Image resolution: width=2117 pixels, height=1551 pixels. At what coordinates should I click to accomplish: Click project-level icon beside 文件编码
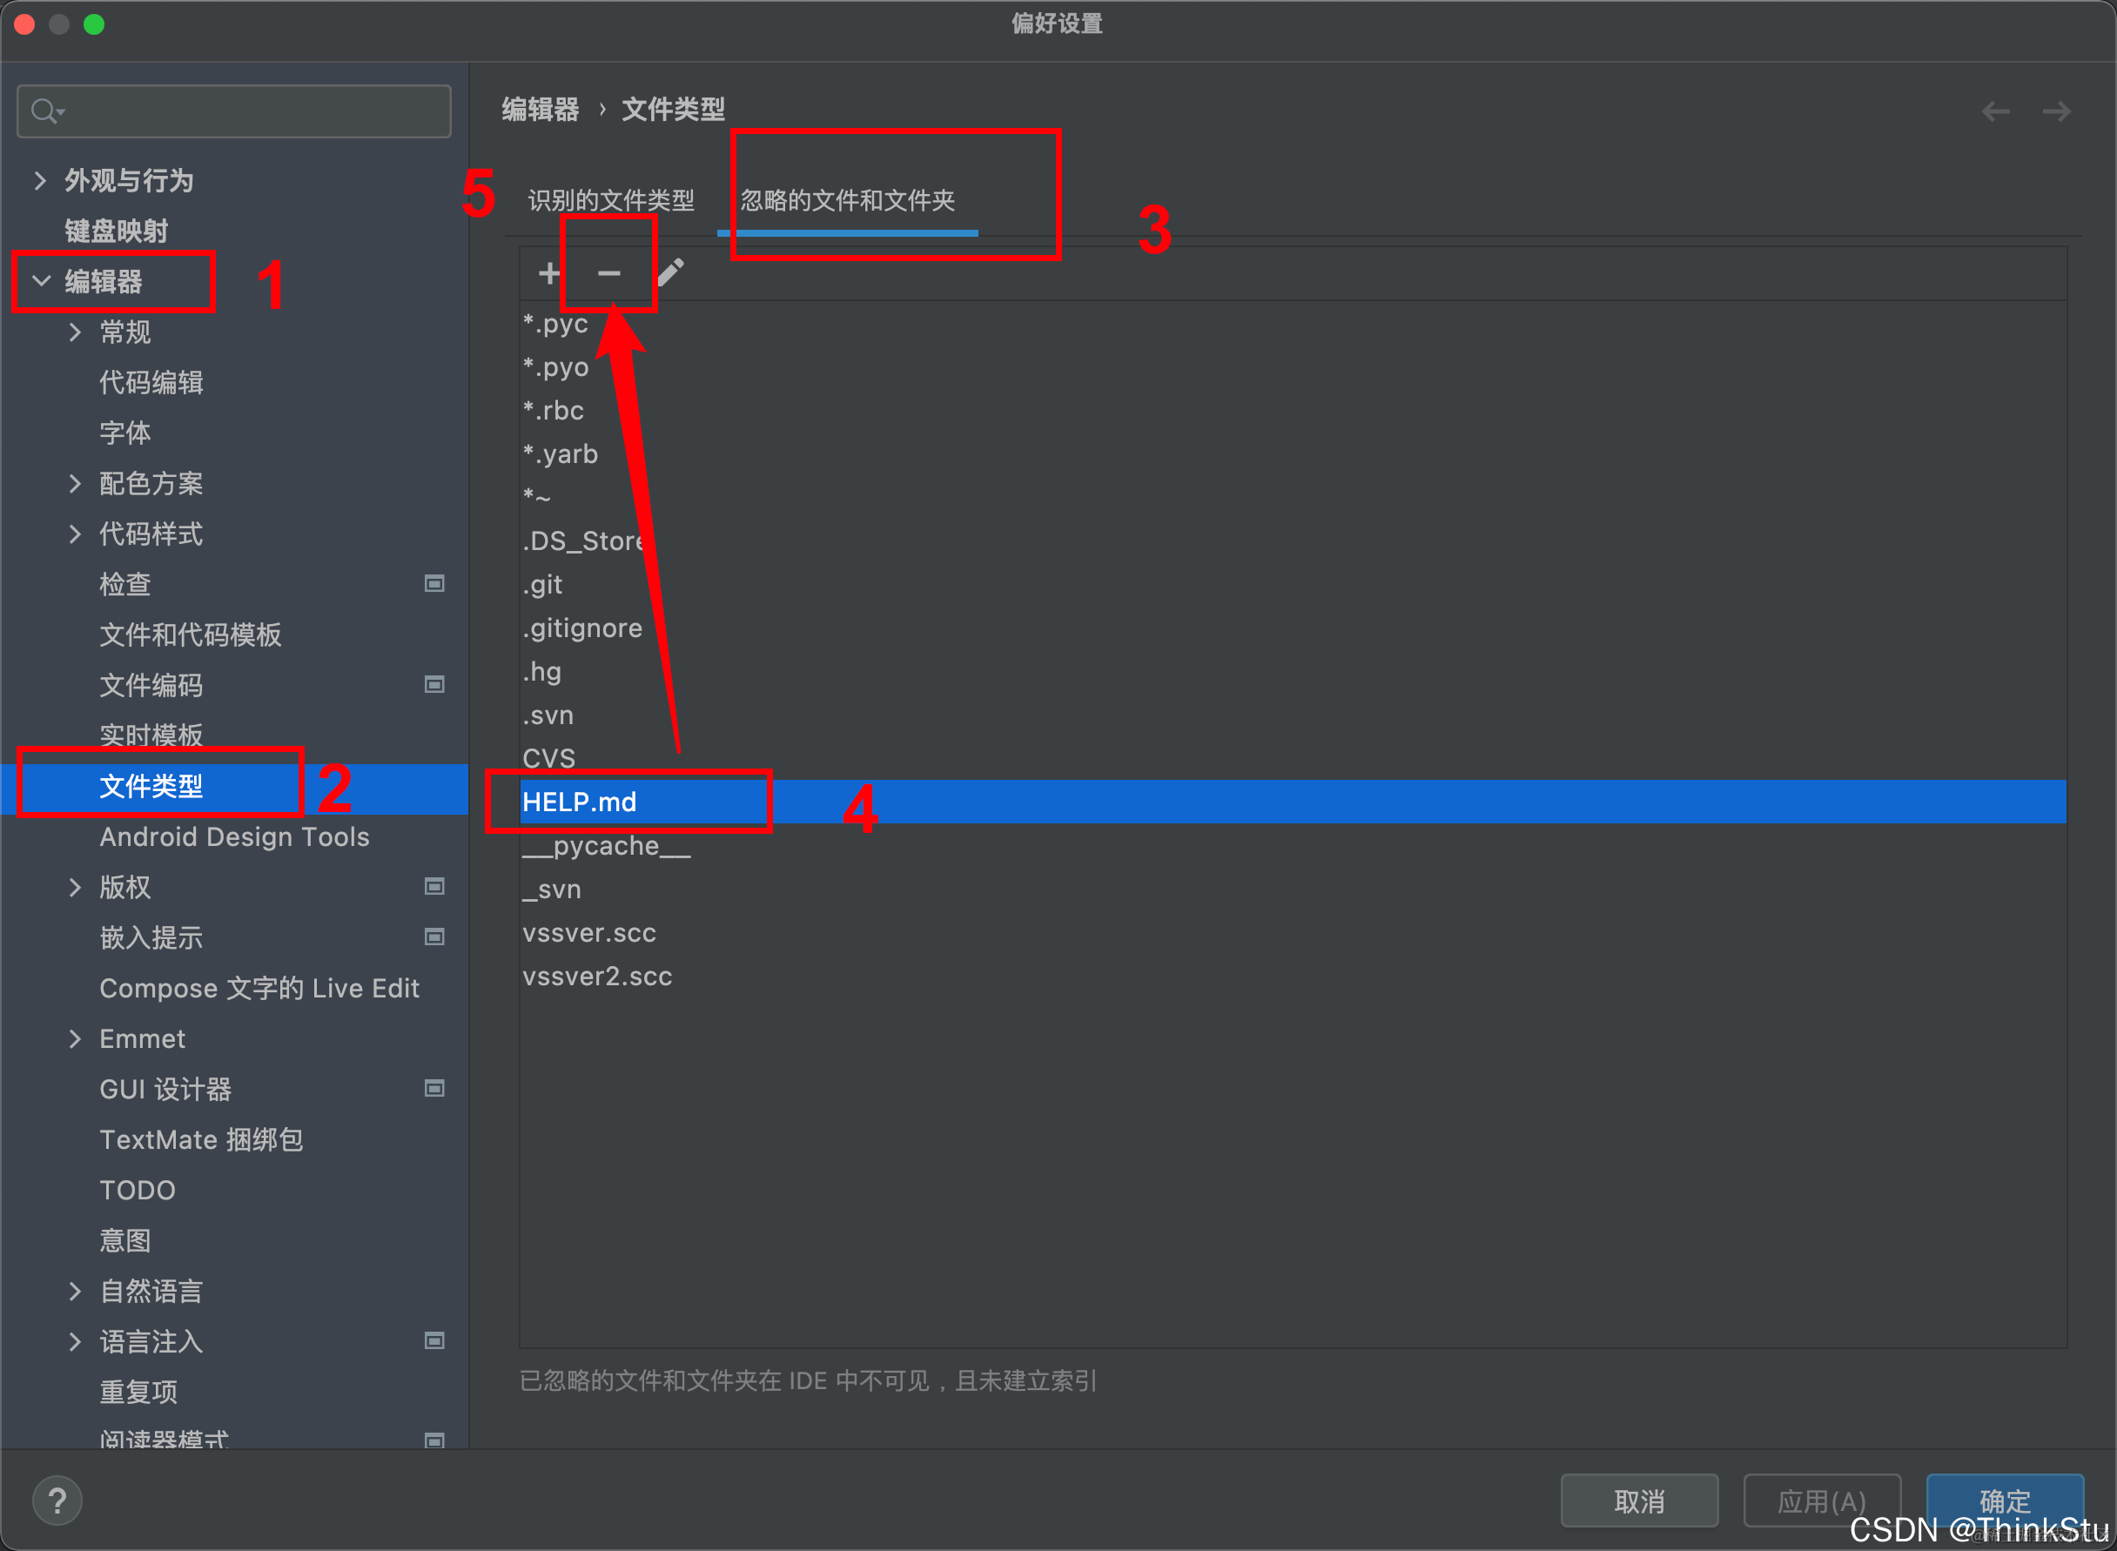point(433,684)
